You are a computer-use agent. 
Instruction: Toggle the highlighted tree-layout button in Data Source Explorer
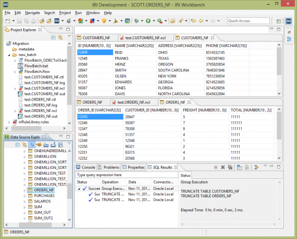pos(32,145)
